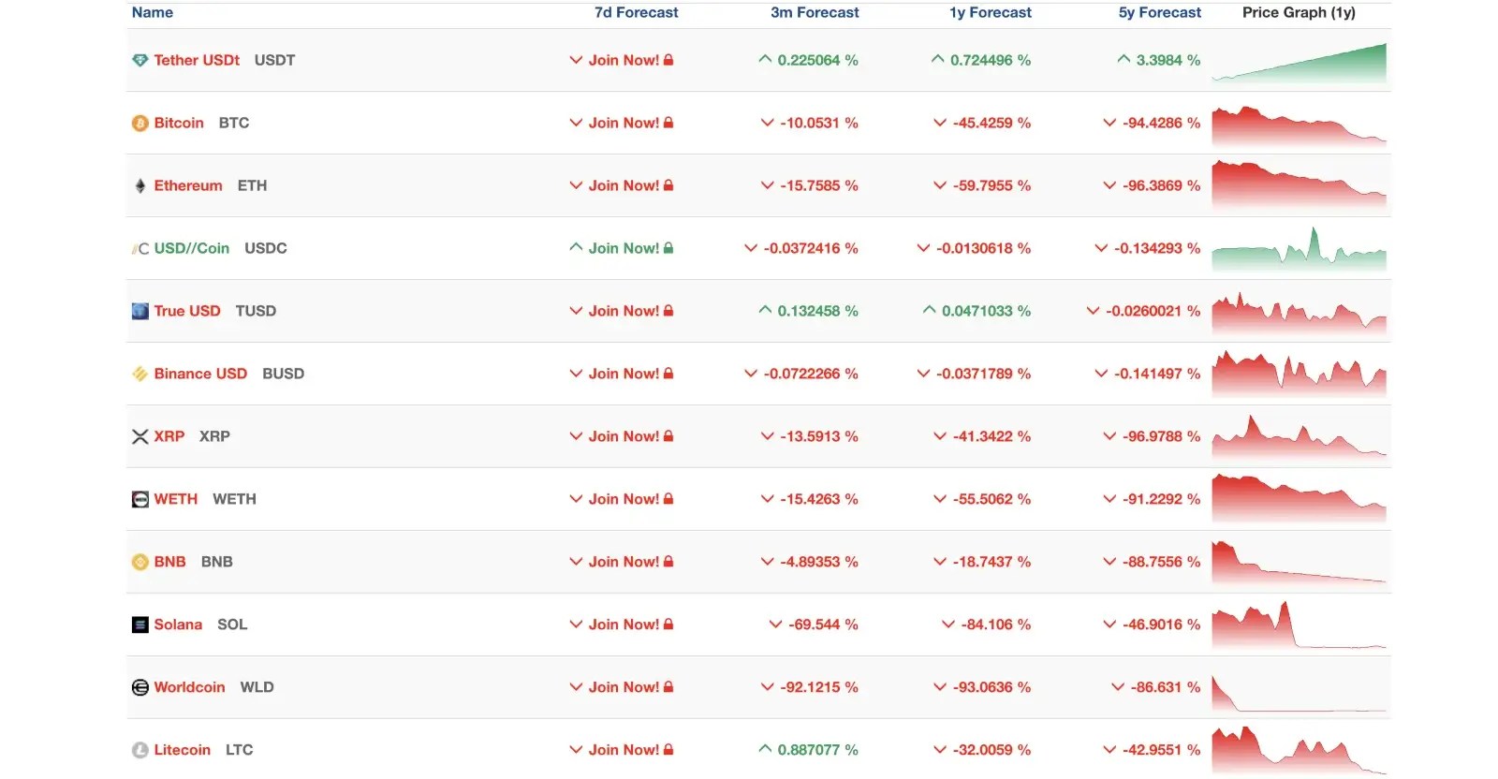Click the Price Graph (1y) column header

point(1299,12)
